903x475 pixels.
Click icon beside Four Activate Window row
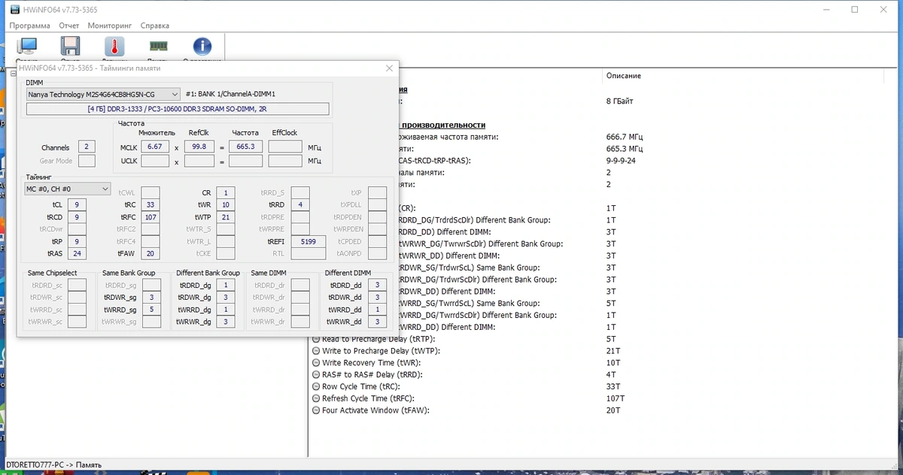click(316, 410)
